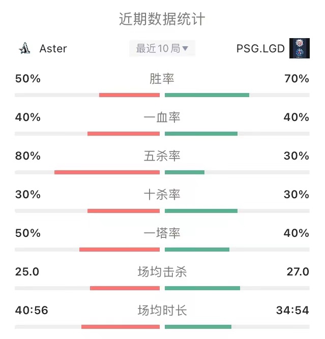Click the green 场均时长 bar for PSG.LGD
The width and height of the screenshot is (325, 339).
(x=198, y=327)
